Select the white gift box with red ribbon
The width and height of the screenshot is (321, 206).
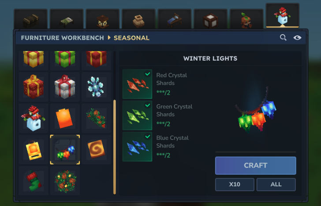pyautogui.click(x=65, y=87)
